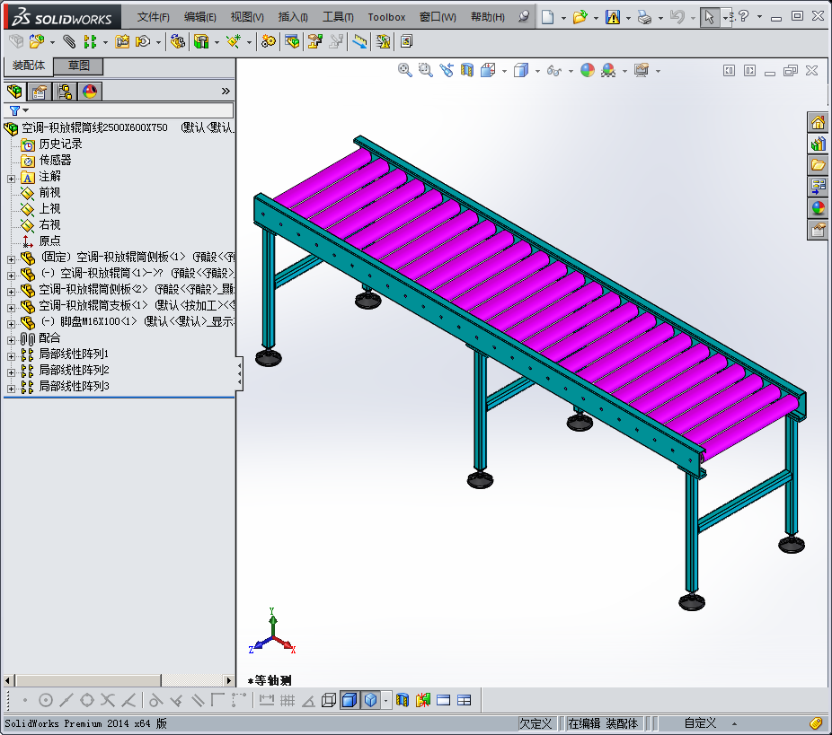Viewport: 832px width, 735px height.
Task: Open the 帮助(H) menu
Action: coord(488,17)
